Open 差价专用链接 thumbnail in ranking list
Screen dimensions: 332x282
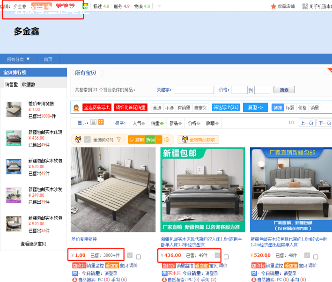click(x=14, y=110)
